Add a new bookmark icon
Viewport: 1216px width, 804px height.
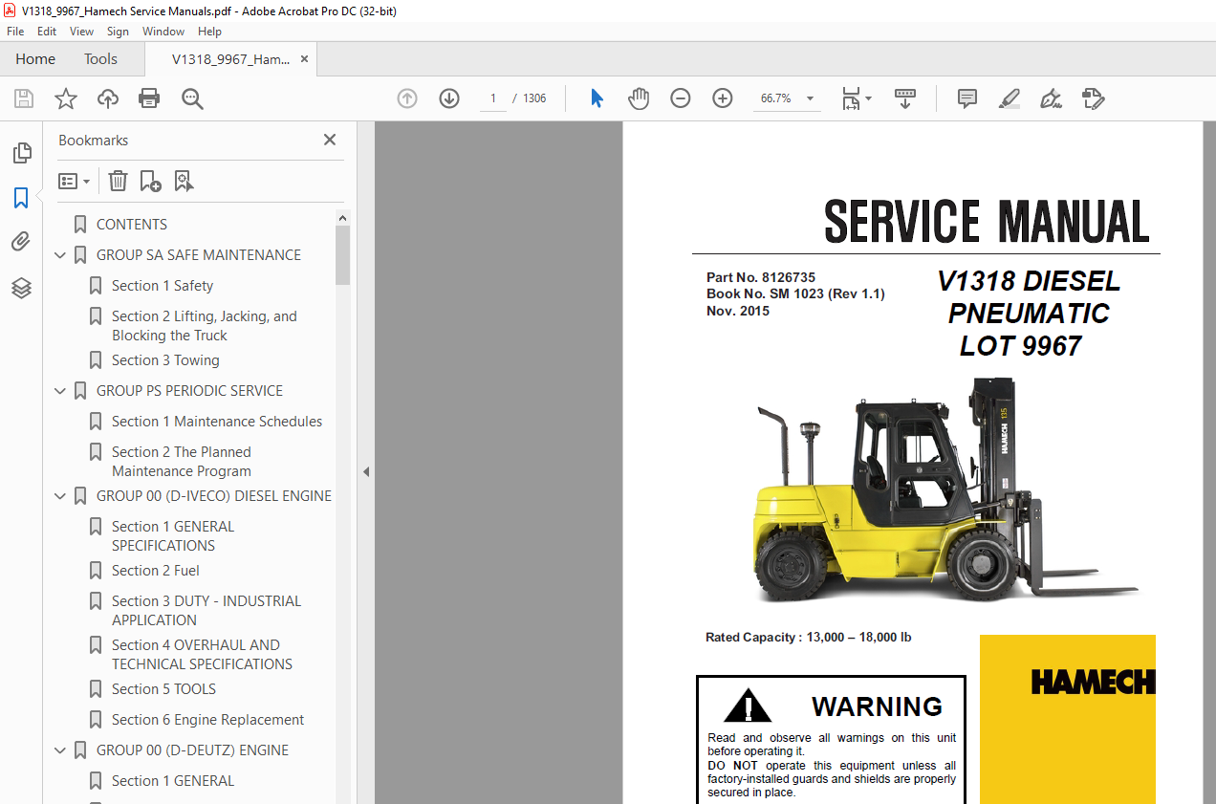click(x=150, y=181)
